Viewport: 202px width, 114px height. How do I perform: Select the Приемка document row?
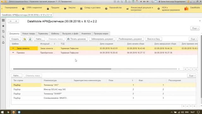click(104, 53)
